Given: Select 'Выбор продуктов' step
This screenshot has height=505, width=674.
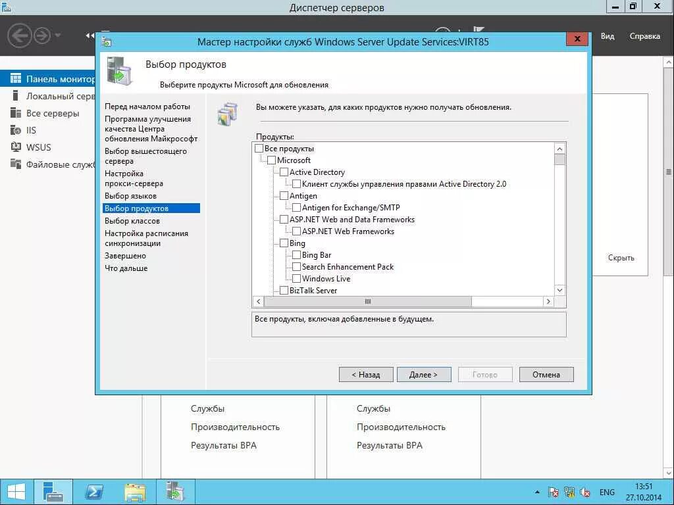Looking at the screenshot, I should [151, 208].
